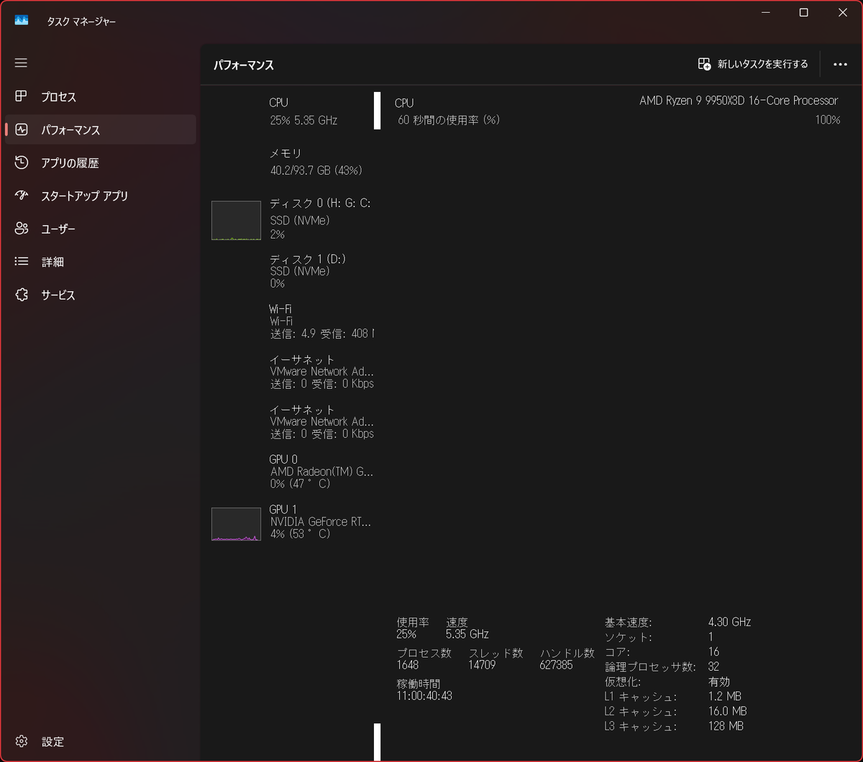Select ディスク 0 (H: G: C:) entry
This screenshot has height=762, width=863.
(291, 219)
